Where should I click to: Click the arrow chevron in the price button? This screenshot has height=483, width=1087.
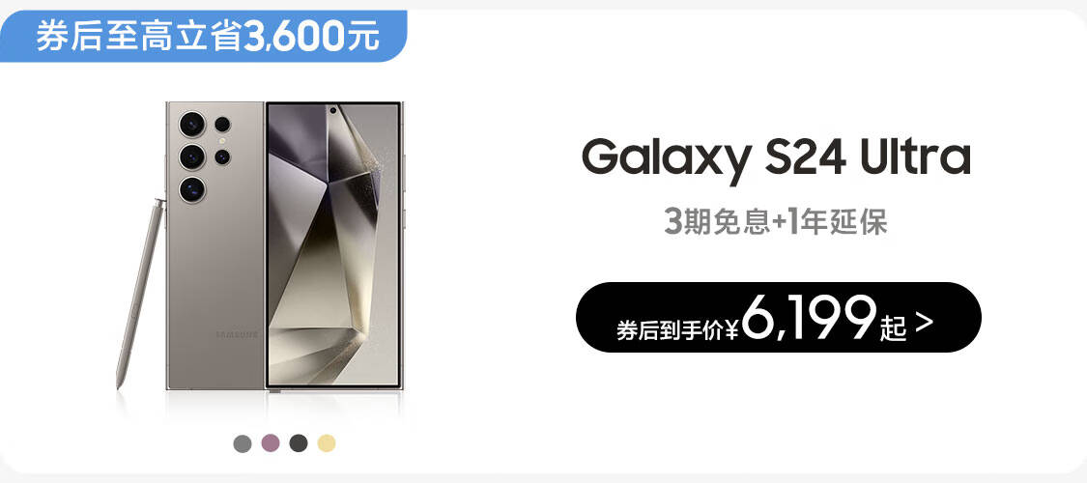(924, 323)
